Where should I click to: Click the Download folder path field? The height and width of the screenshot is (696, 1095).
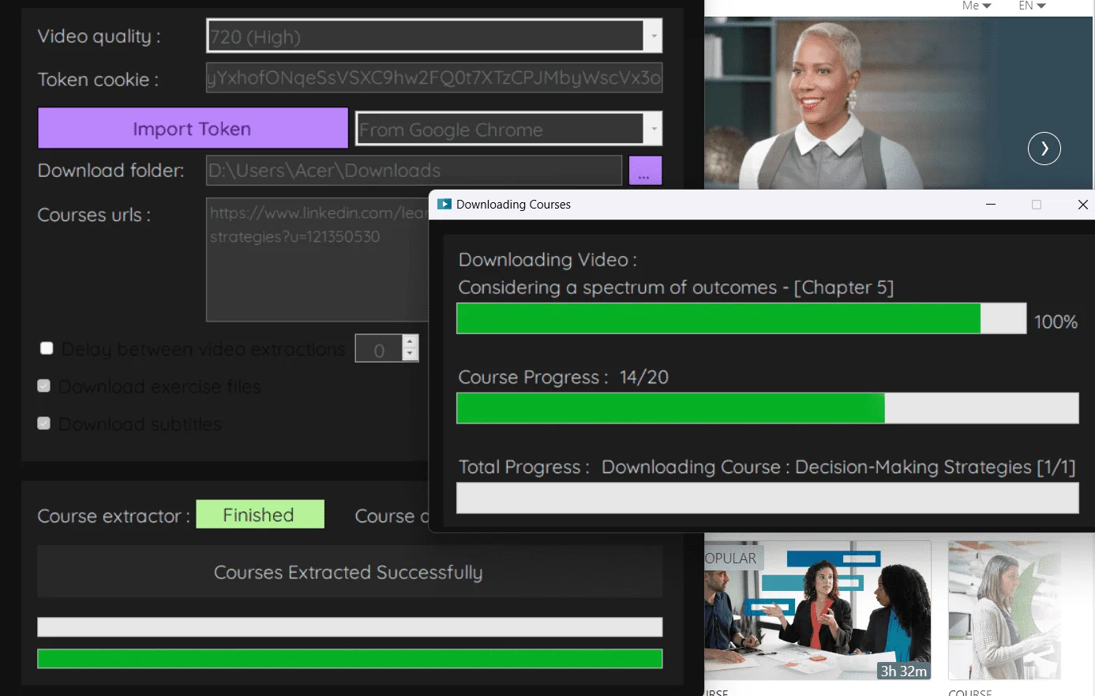pos(414,170)
